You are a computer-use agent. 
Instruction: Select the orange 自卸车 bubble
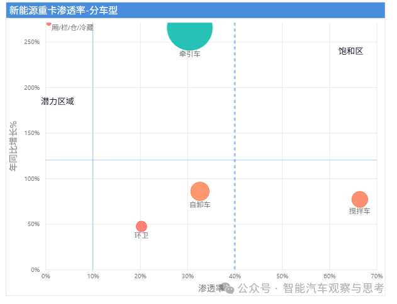(x=199, y=192)
